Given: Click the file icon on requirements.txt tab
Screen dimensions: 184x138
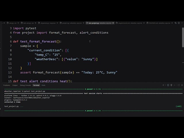Looking at the screenshot, I should click(117, 23).
